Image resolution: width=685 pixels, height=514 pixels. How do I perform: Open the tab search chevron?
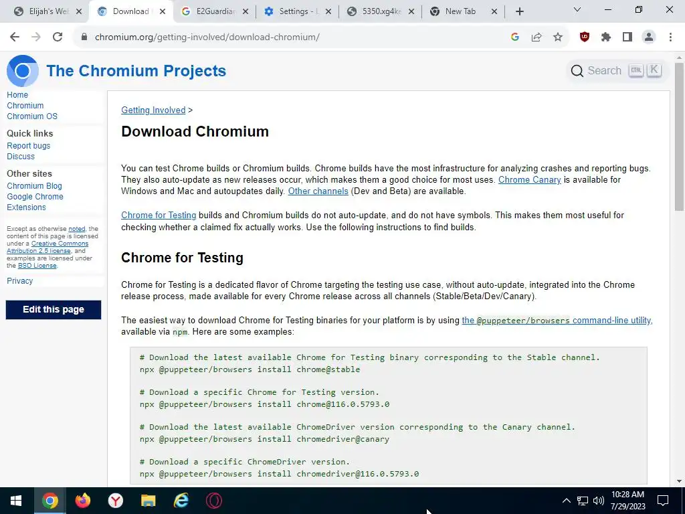(577, 9)
